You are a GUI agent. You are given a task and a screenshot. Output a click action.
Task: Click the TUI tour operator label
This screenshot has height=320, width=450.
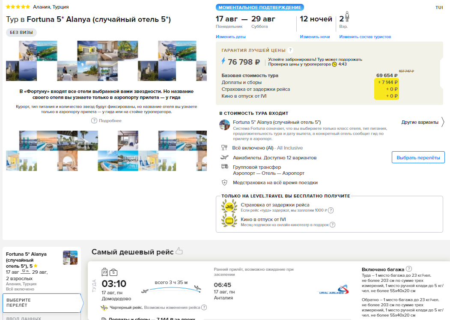pyautogui.click(x=439, y=7)
